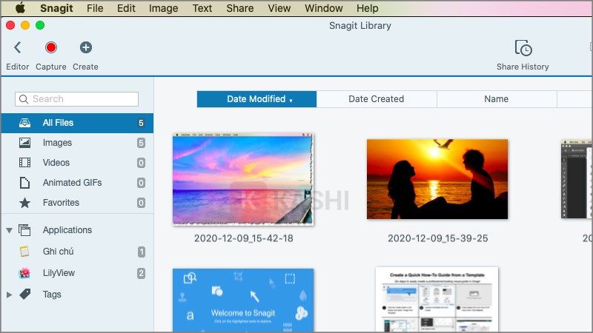
Task: Open the Image menu
Action: [163, 8]
